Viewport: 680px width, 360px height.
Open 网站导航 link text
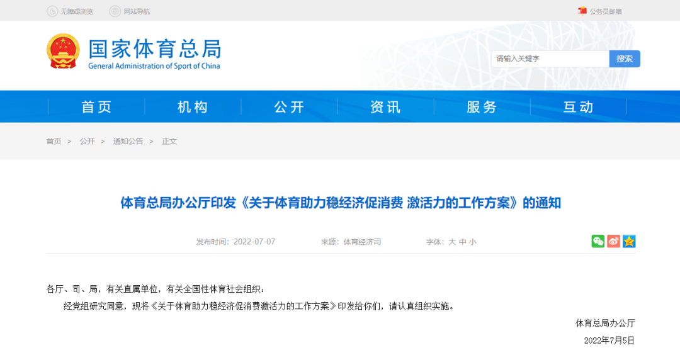[137, 12]
